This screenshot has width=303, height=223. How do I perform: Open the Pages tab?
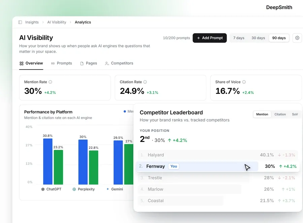89,63
